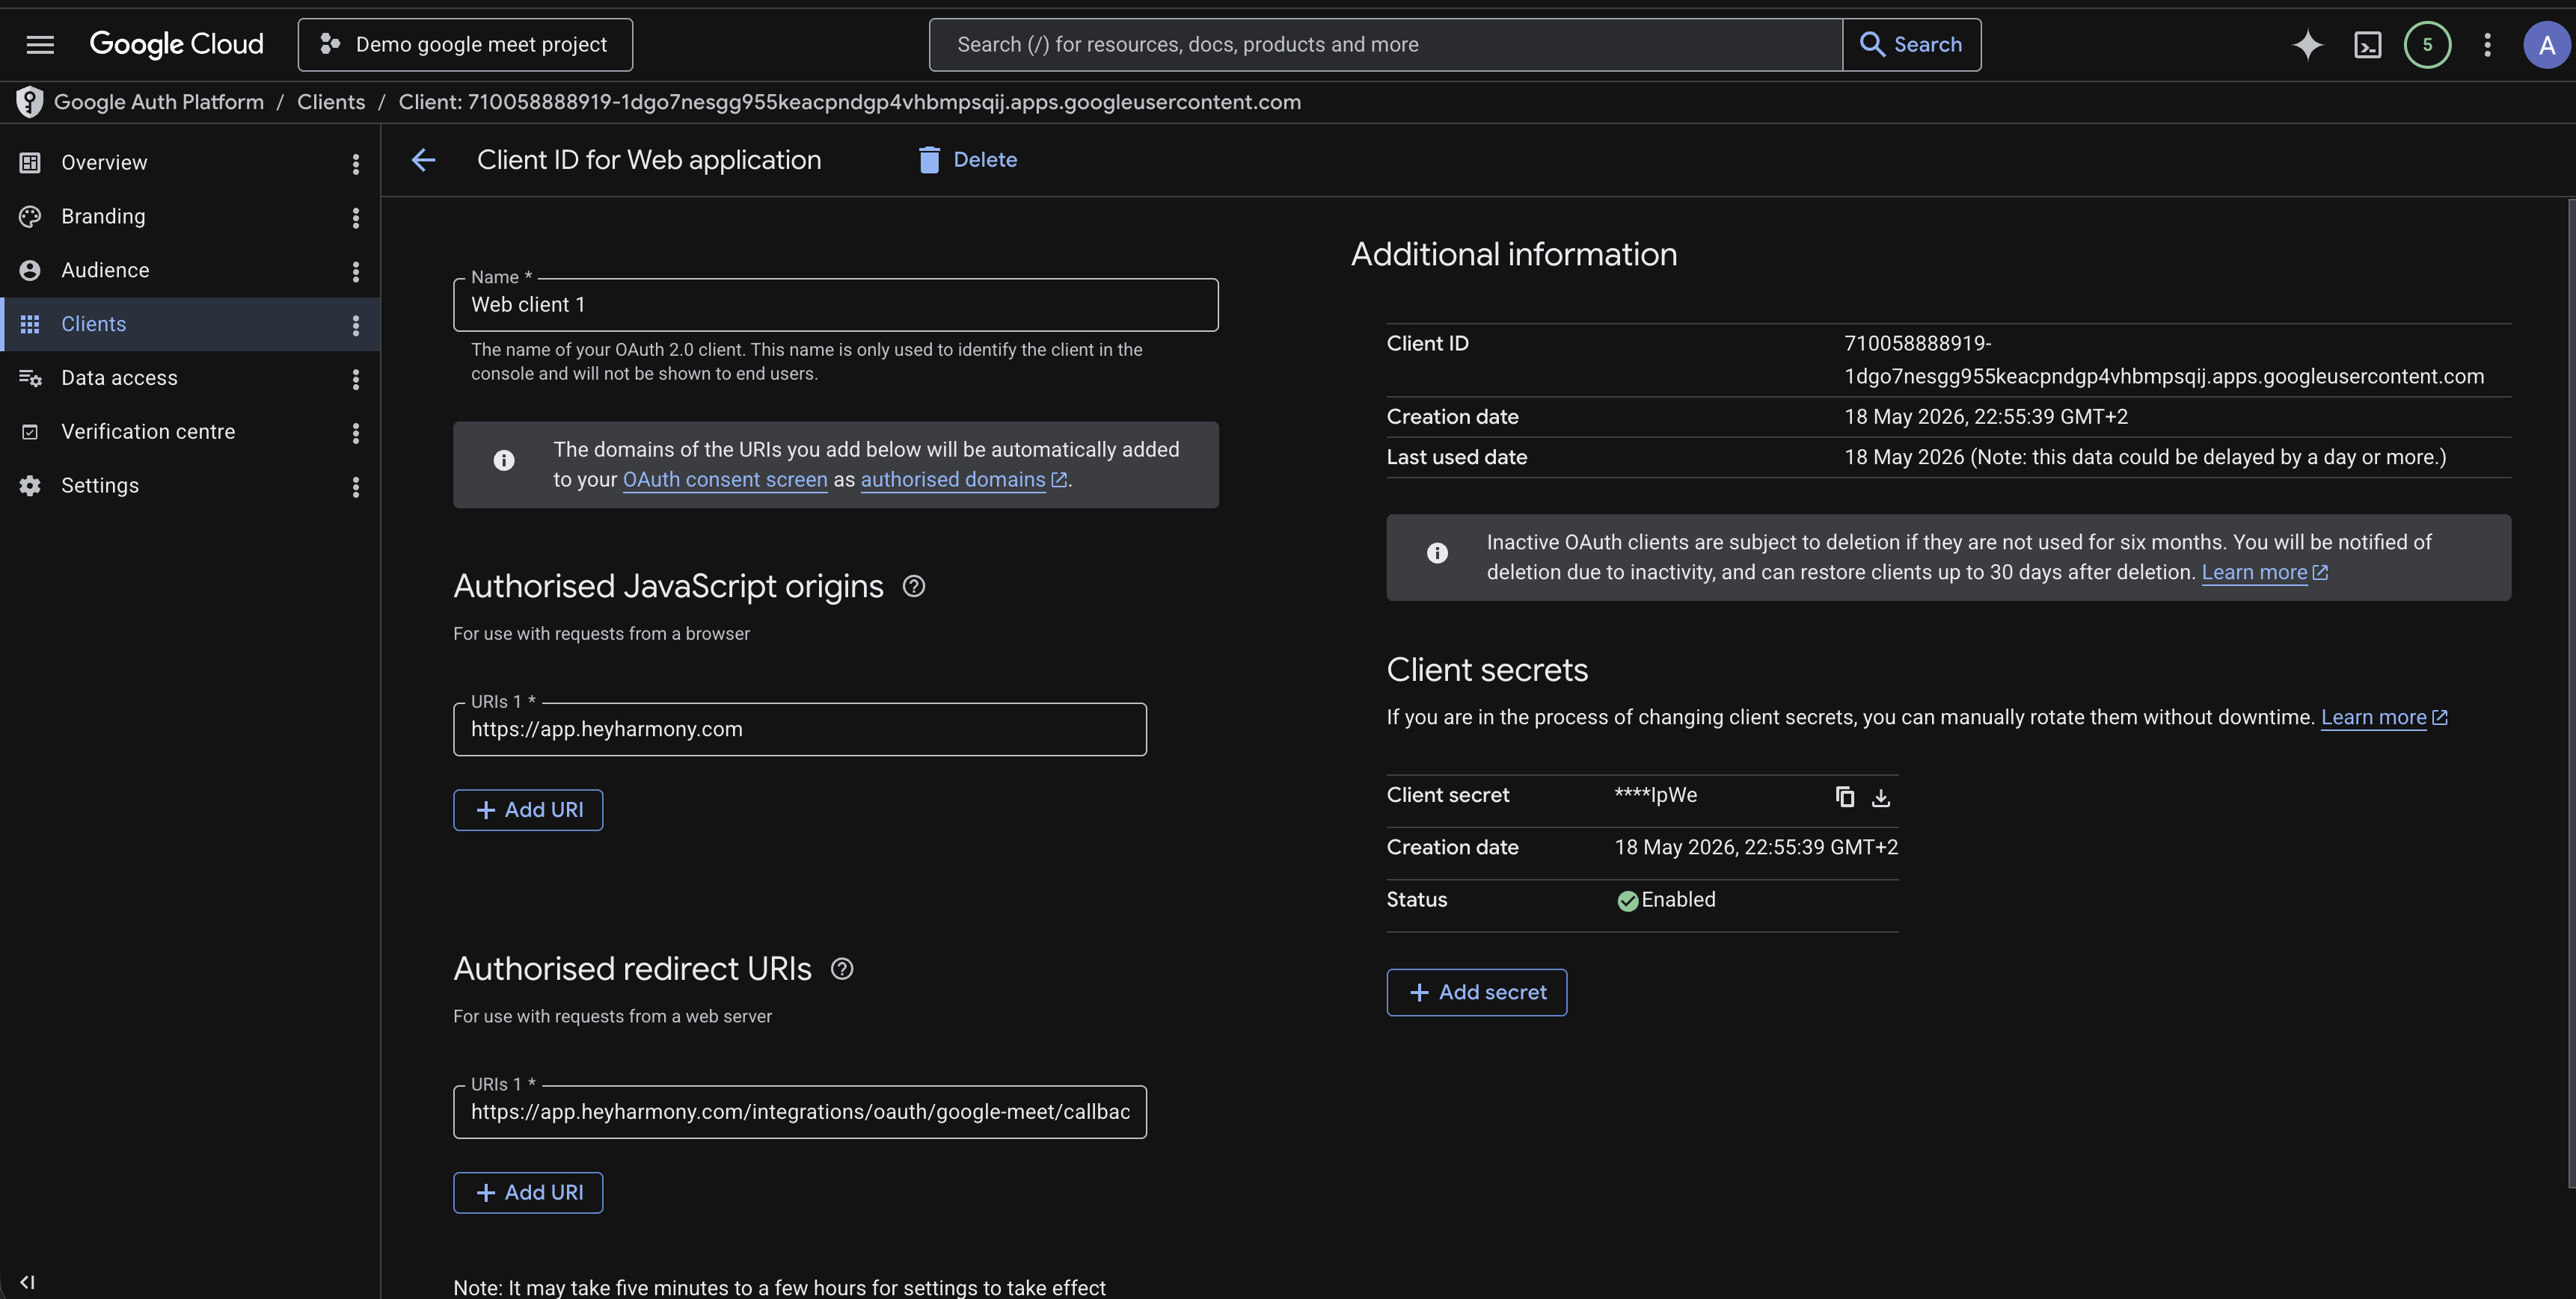
Task: Open the three-dot menu beside Branding
Action: coord(355,217)
